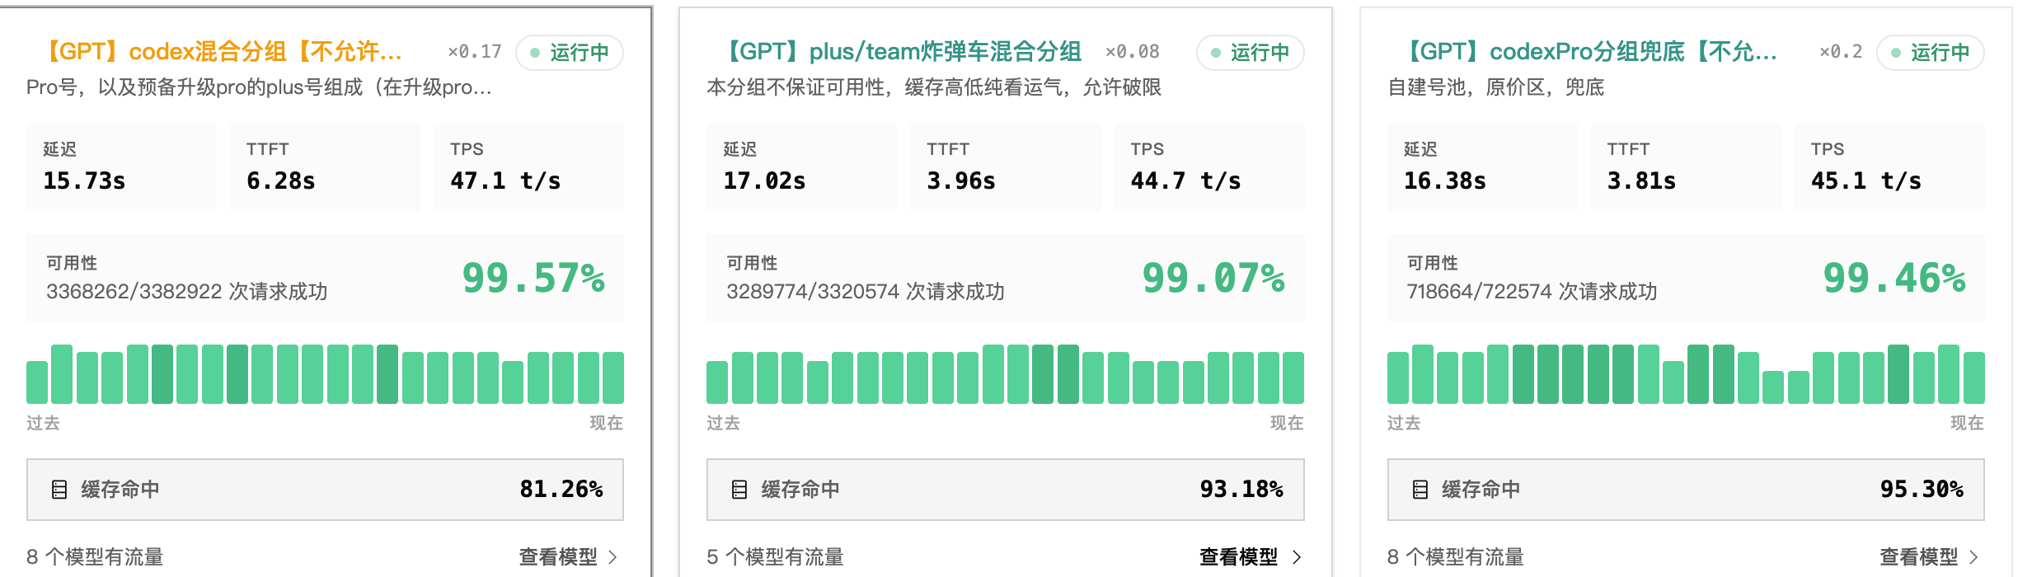Click cache icon in codex混合分组 card
The width and height of the screenshot is (2018, 577).
pyautogui.click(x=59, y=490)
